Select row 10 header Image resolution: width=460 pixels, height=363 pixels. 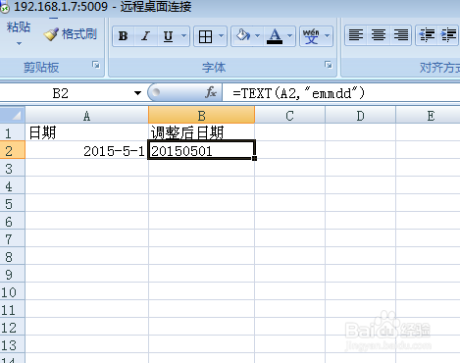(12, 292)
